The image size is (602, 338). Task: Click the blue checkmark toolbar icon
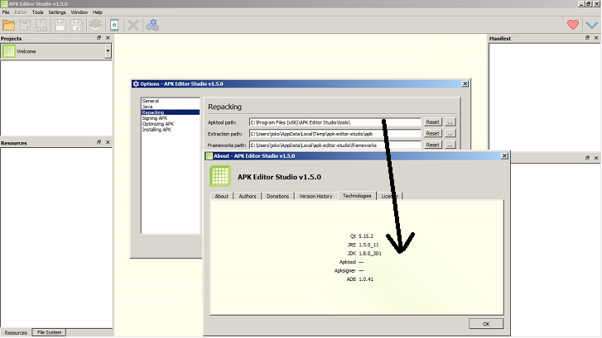(x=591, y=26)
